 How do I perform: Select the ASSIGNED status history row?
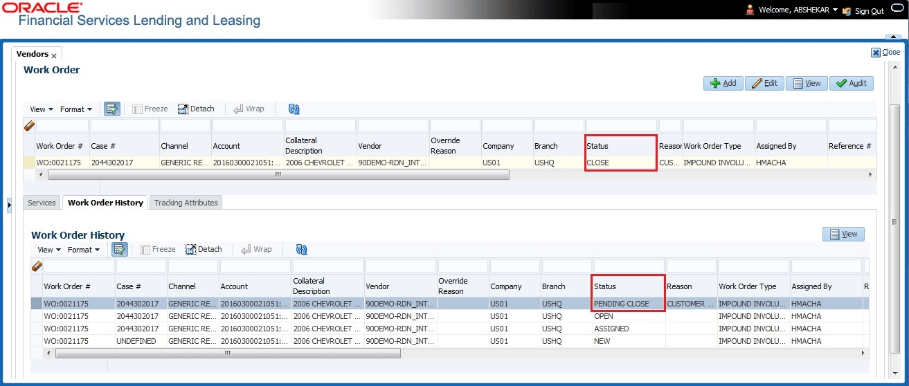pos(449,329)
